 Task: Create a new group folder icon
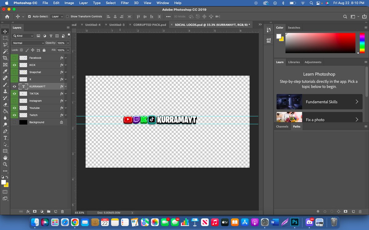49,212
